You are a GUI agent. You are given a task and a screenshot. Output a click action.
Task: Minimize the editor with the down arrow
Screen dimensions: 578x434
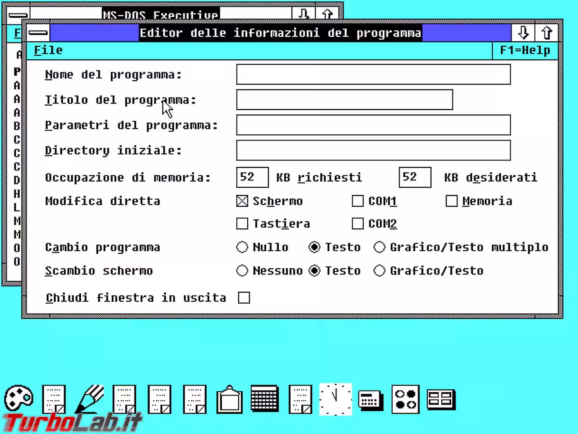tap(523, 32)
